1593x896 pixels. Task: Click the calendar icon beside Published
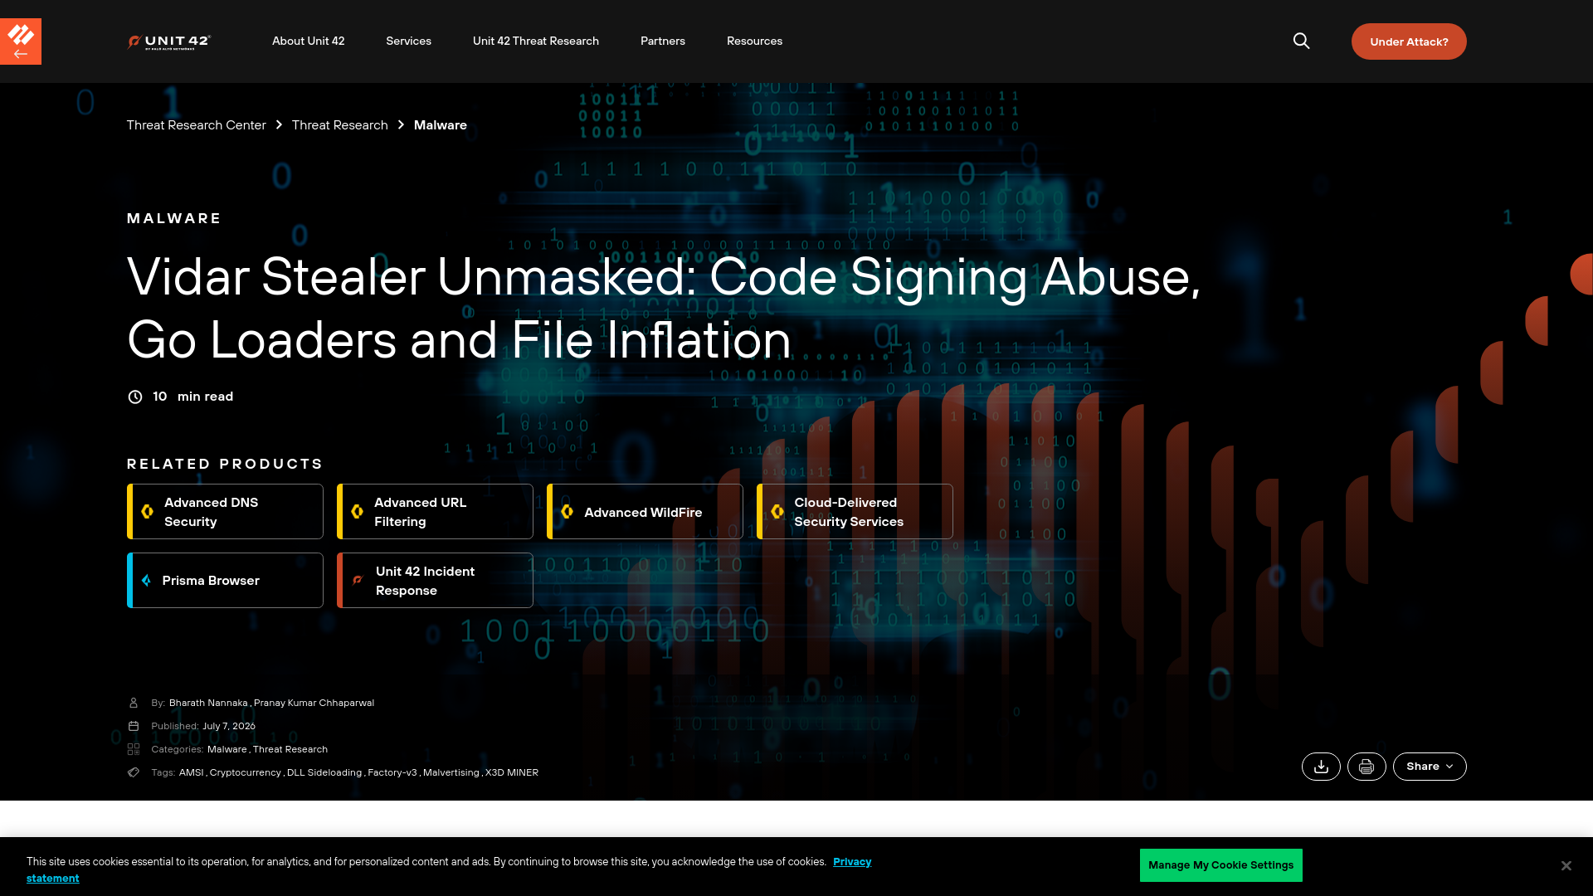point(134,726)
